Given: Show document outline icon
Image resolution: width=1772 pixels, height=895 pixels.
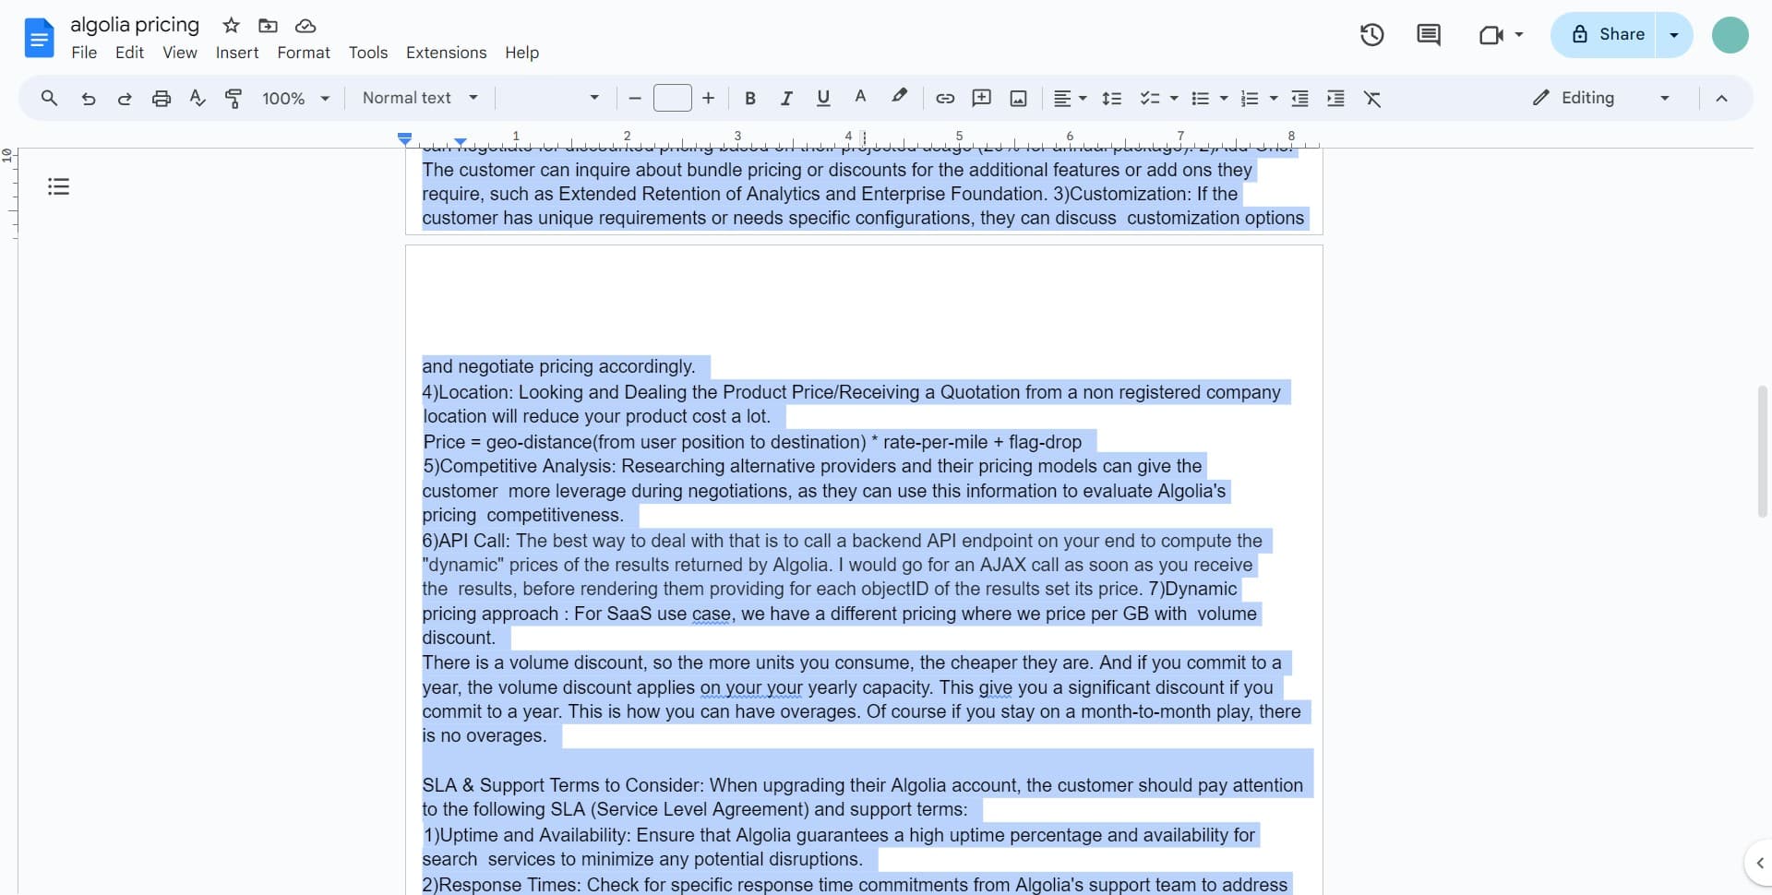Looking at the screenshot, I should tap(59, 187).
